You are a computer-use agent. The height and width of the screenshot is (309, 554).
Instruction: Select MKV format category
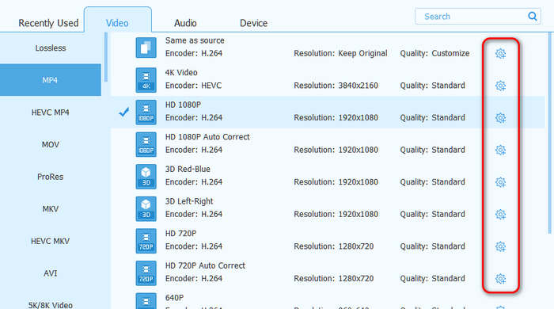51,209
